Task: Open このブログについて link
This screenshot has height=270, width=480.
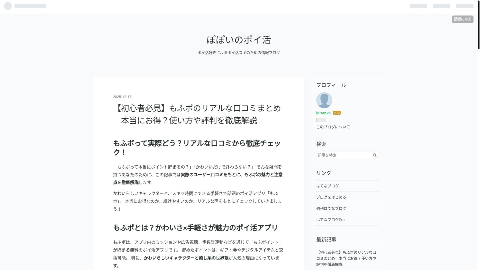Action: [333, 127]
